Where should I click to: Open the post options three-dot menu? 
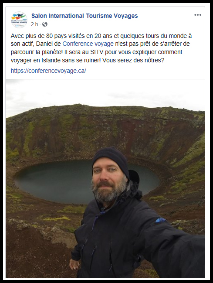pyautogui.click(x=198, y=15)
